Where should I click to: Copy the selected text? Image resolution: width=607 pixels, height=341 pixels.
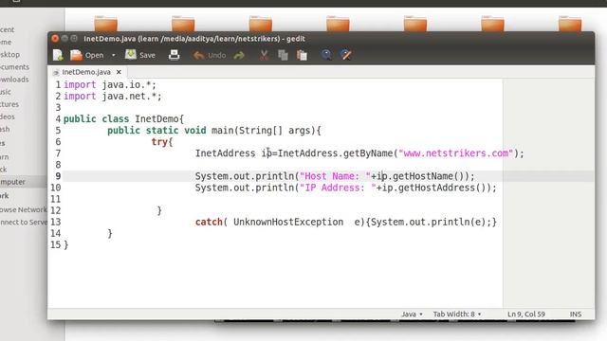click(283, 55)
